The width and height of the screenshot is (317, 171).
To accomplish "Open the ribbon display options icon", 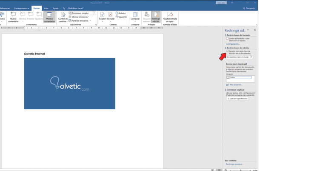I will [232, 3].
